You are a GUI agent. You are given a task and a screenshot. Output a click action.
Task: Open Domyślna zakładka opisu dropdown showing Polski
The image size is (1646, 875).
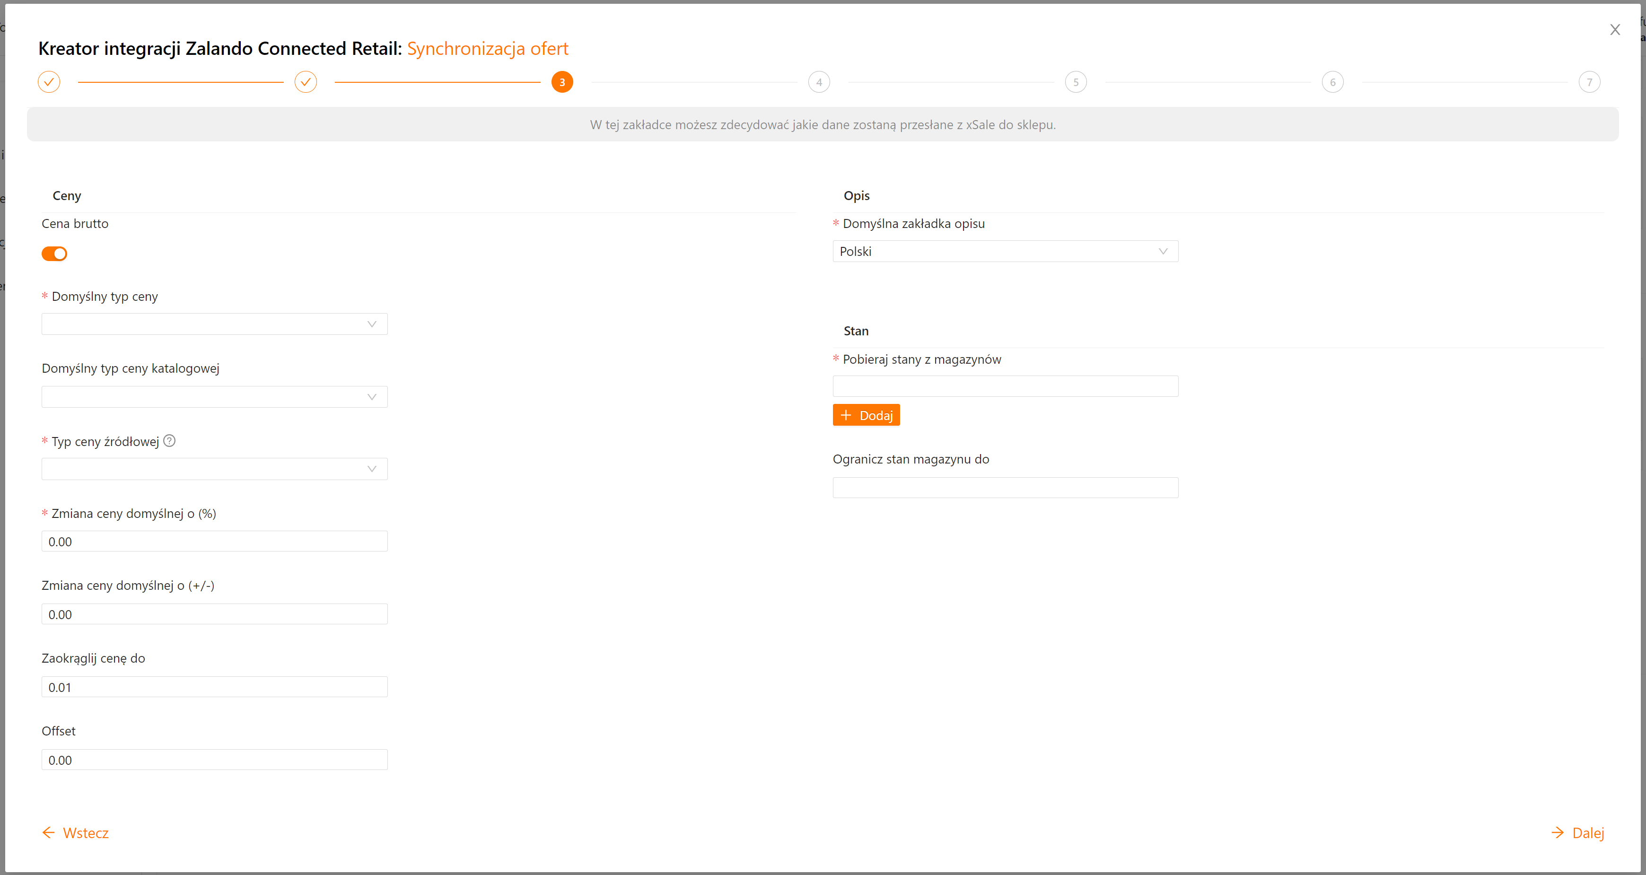(1005, 251)
